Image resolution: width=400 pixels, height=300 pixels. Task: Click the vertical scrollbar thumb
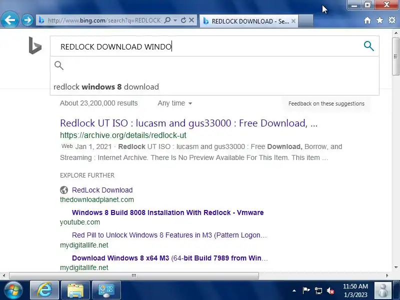(x=395, y=56)
